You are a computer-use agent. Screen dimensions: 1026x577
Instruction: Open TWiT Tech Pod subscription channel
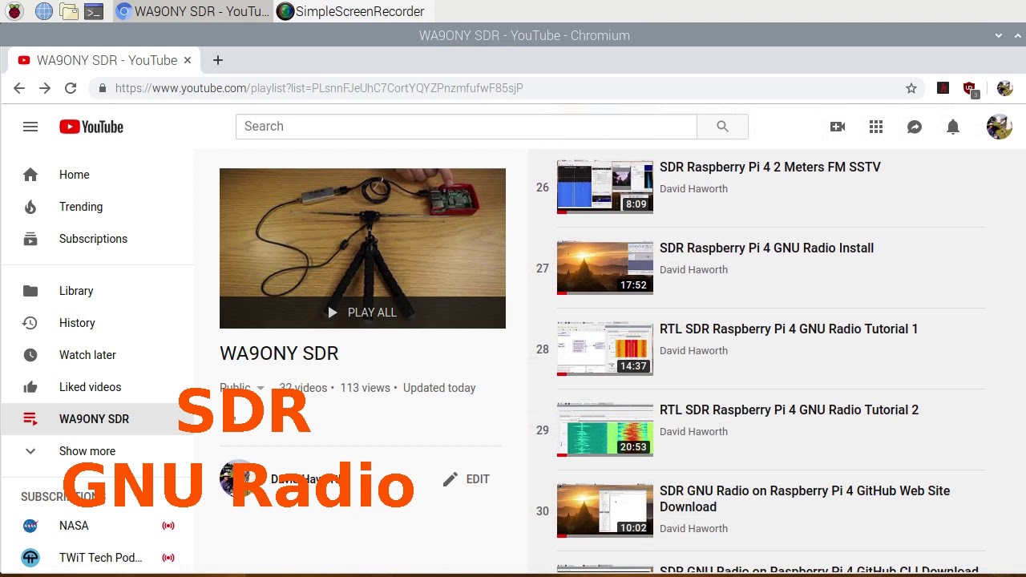click(97, 558)
